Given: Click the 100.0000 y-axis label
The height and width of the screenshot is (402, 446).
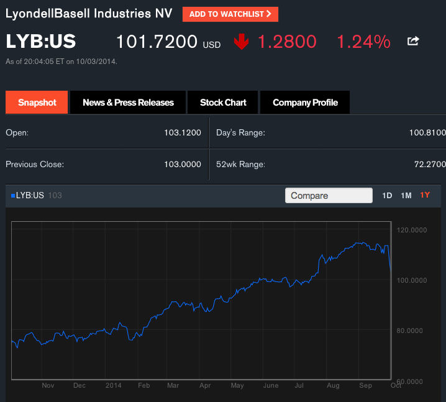Looking at the screenshot, I should pos(412,280).
